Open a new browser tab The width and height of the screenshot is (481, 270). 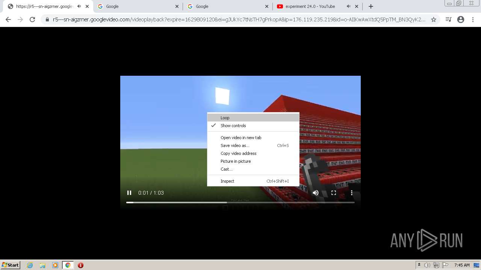[371, 6]
